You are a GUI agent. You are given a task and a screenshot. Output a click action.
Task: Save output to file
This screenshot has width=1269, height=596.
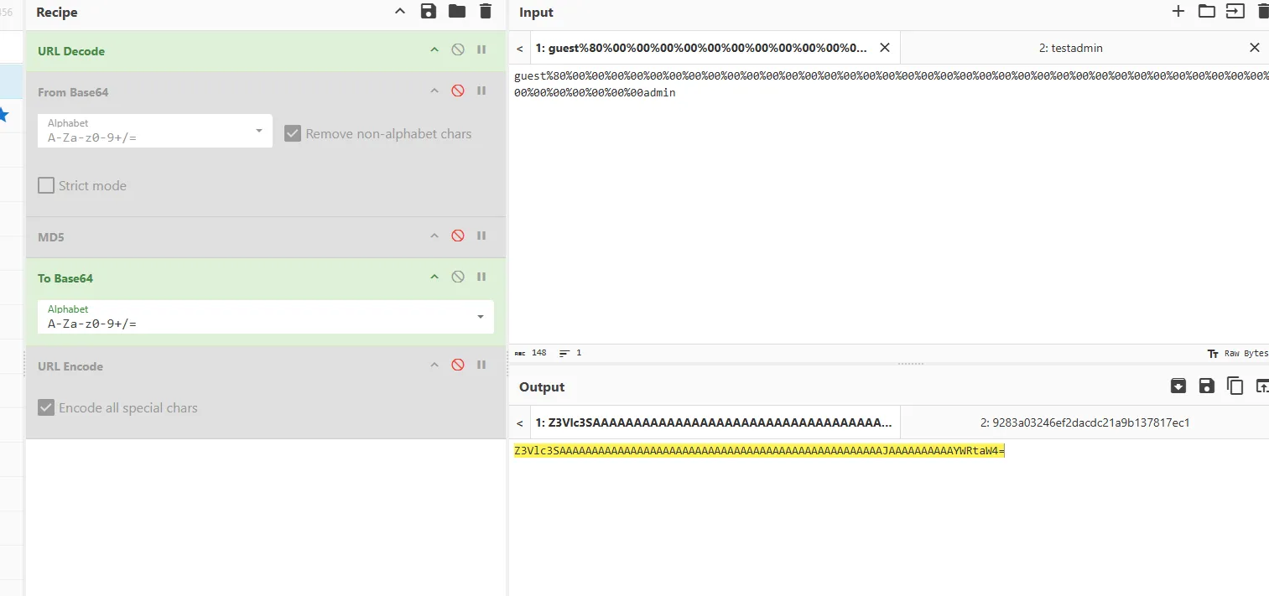[x=1206, y=386]
